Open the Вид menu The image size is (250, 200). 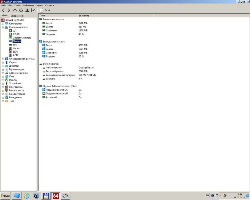[x=10, y=5]
